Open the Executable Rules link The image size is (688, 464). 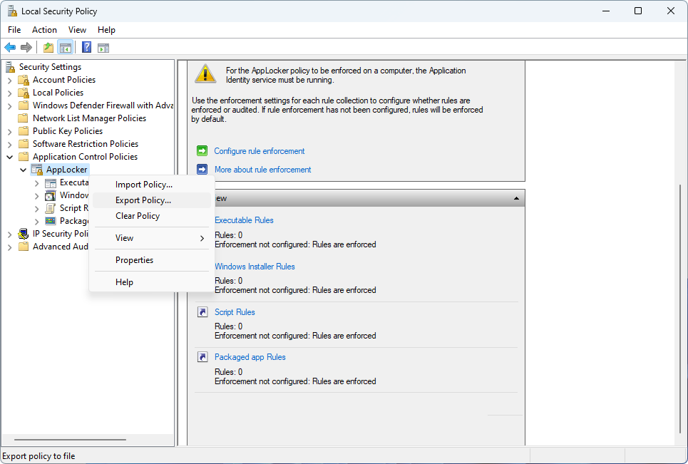pos(244,220)
